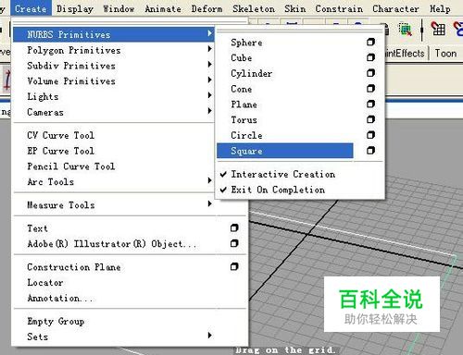Switch to the Toon shelf tab
This screenshot has width=463, height=355.
pyautogui.click(x=445, y=54)
